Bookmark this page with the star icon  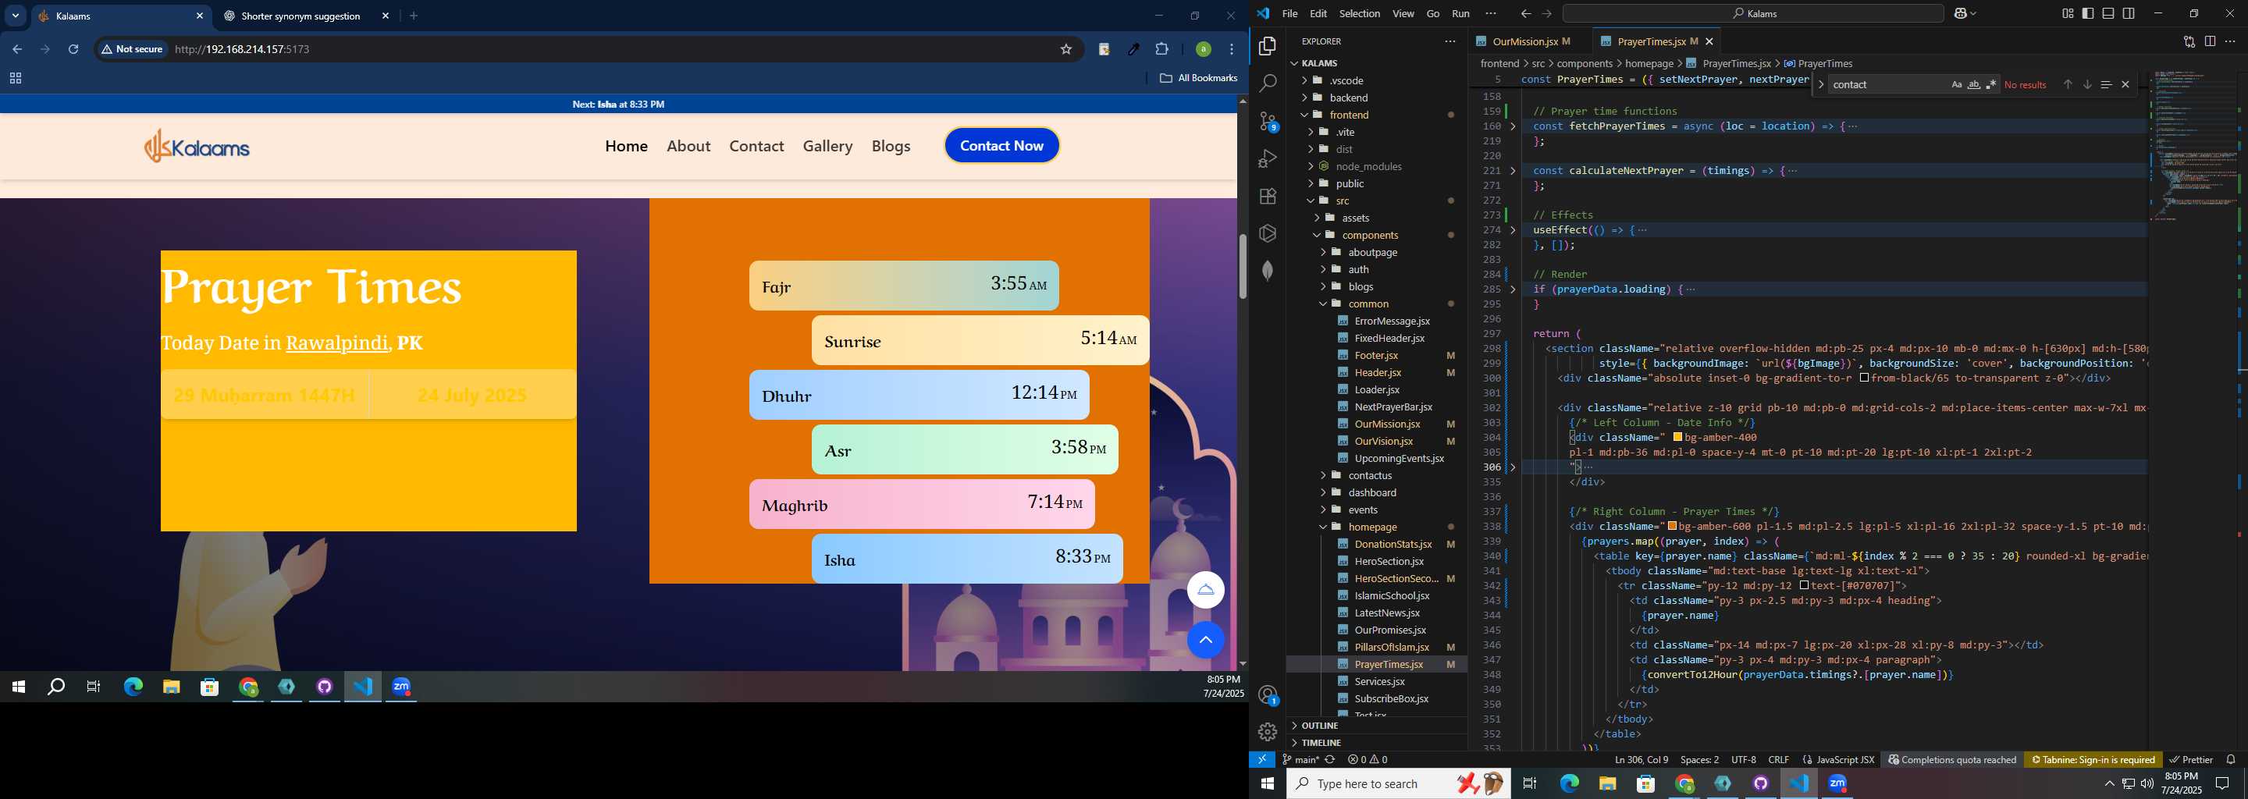(x=1065, y=50)
